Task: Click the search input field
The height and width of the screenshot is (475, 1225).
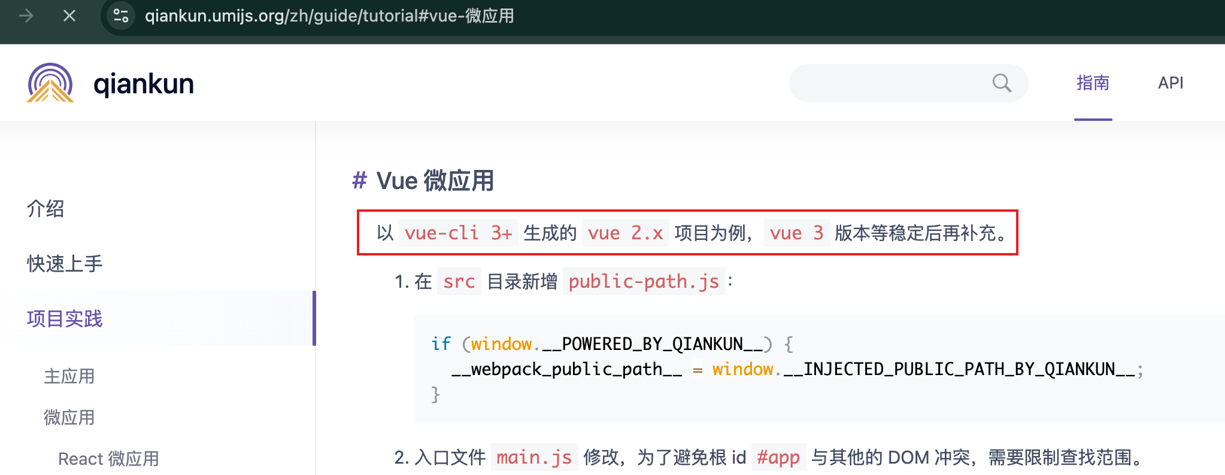Action: [908, 83]
